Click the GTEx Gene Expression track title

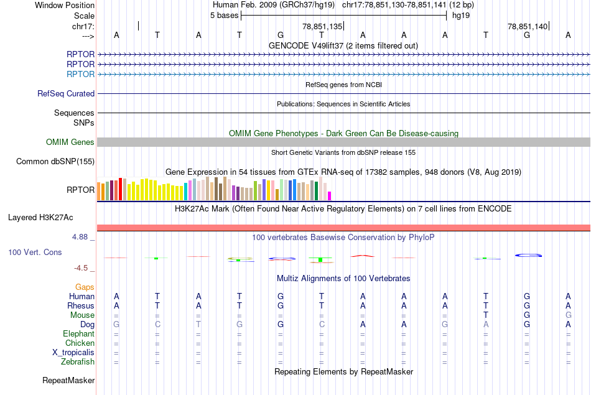click(x=343, y=172)
